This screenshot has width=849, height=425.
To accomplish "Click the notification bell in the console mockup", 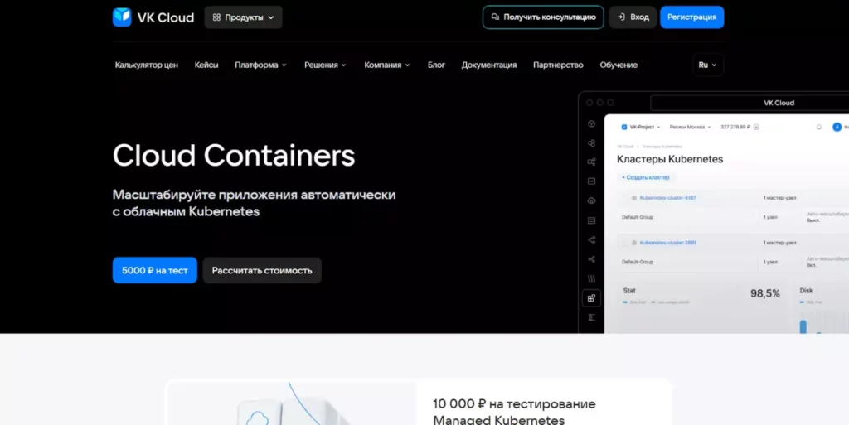I will [818, 127].
